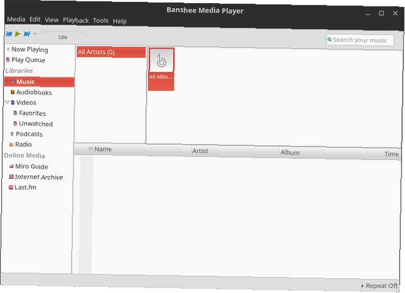The image size is (405, 293).
Task: Toggle the Repeat Off control
Action: [x=379, y=286]
